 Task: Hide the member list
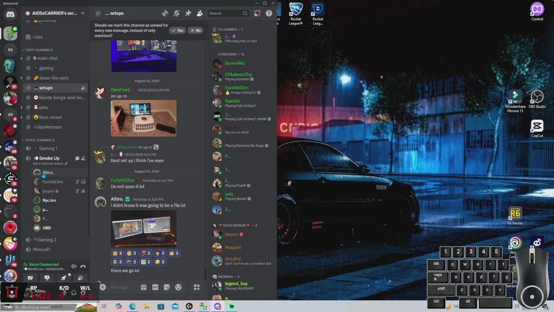click(200, 13)
